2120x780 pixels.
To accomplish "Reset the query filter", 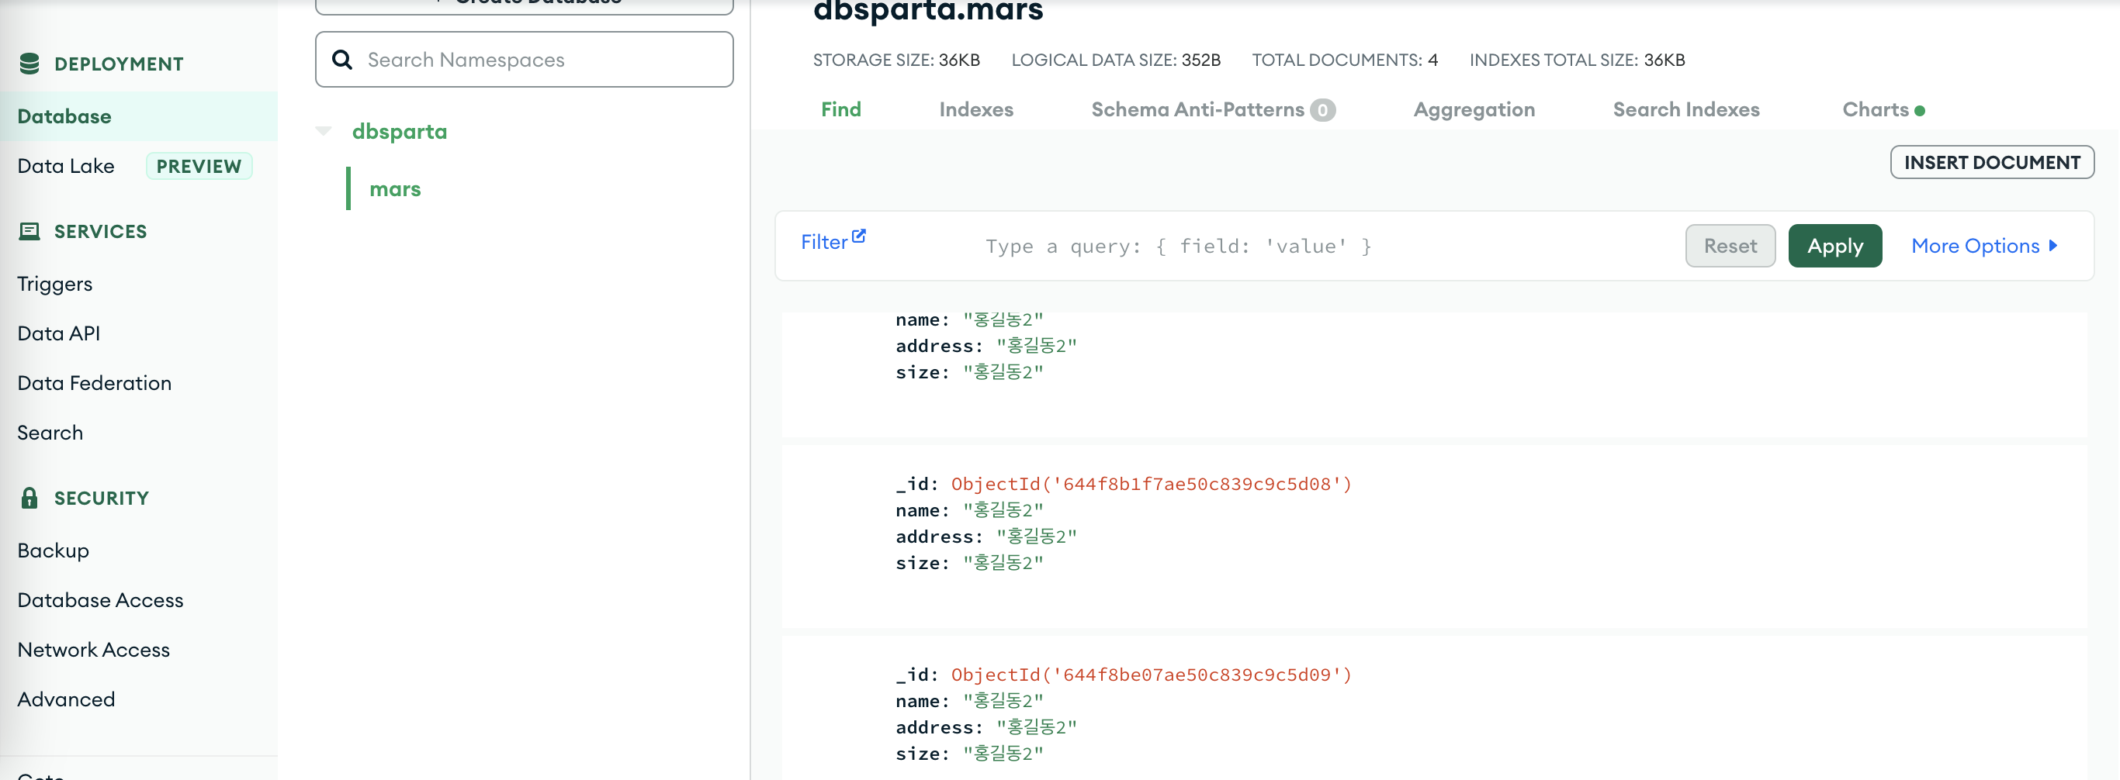I will 1730,245.
